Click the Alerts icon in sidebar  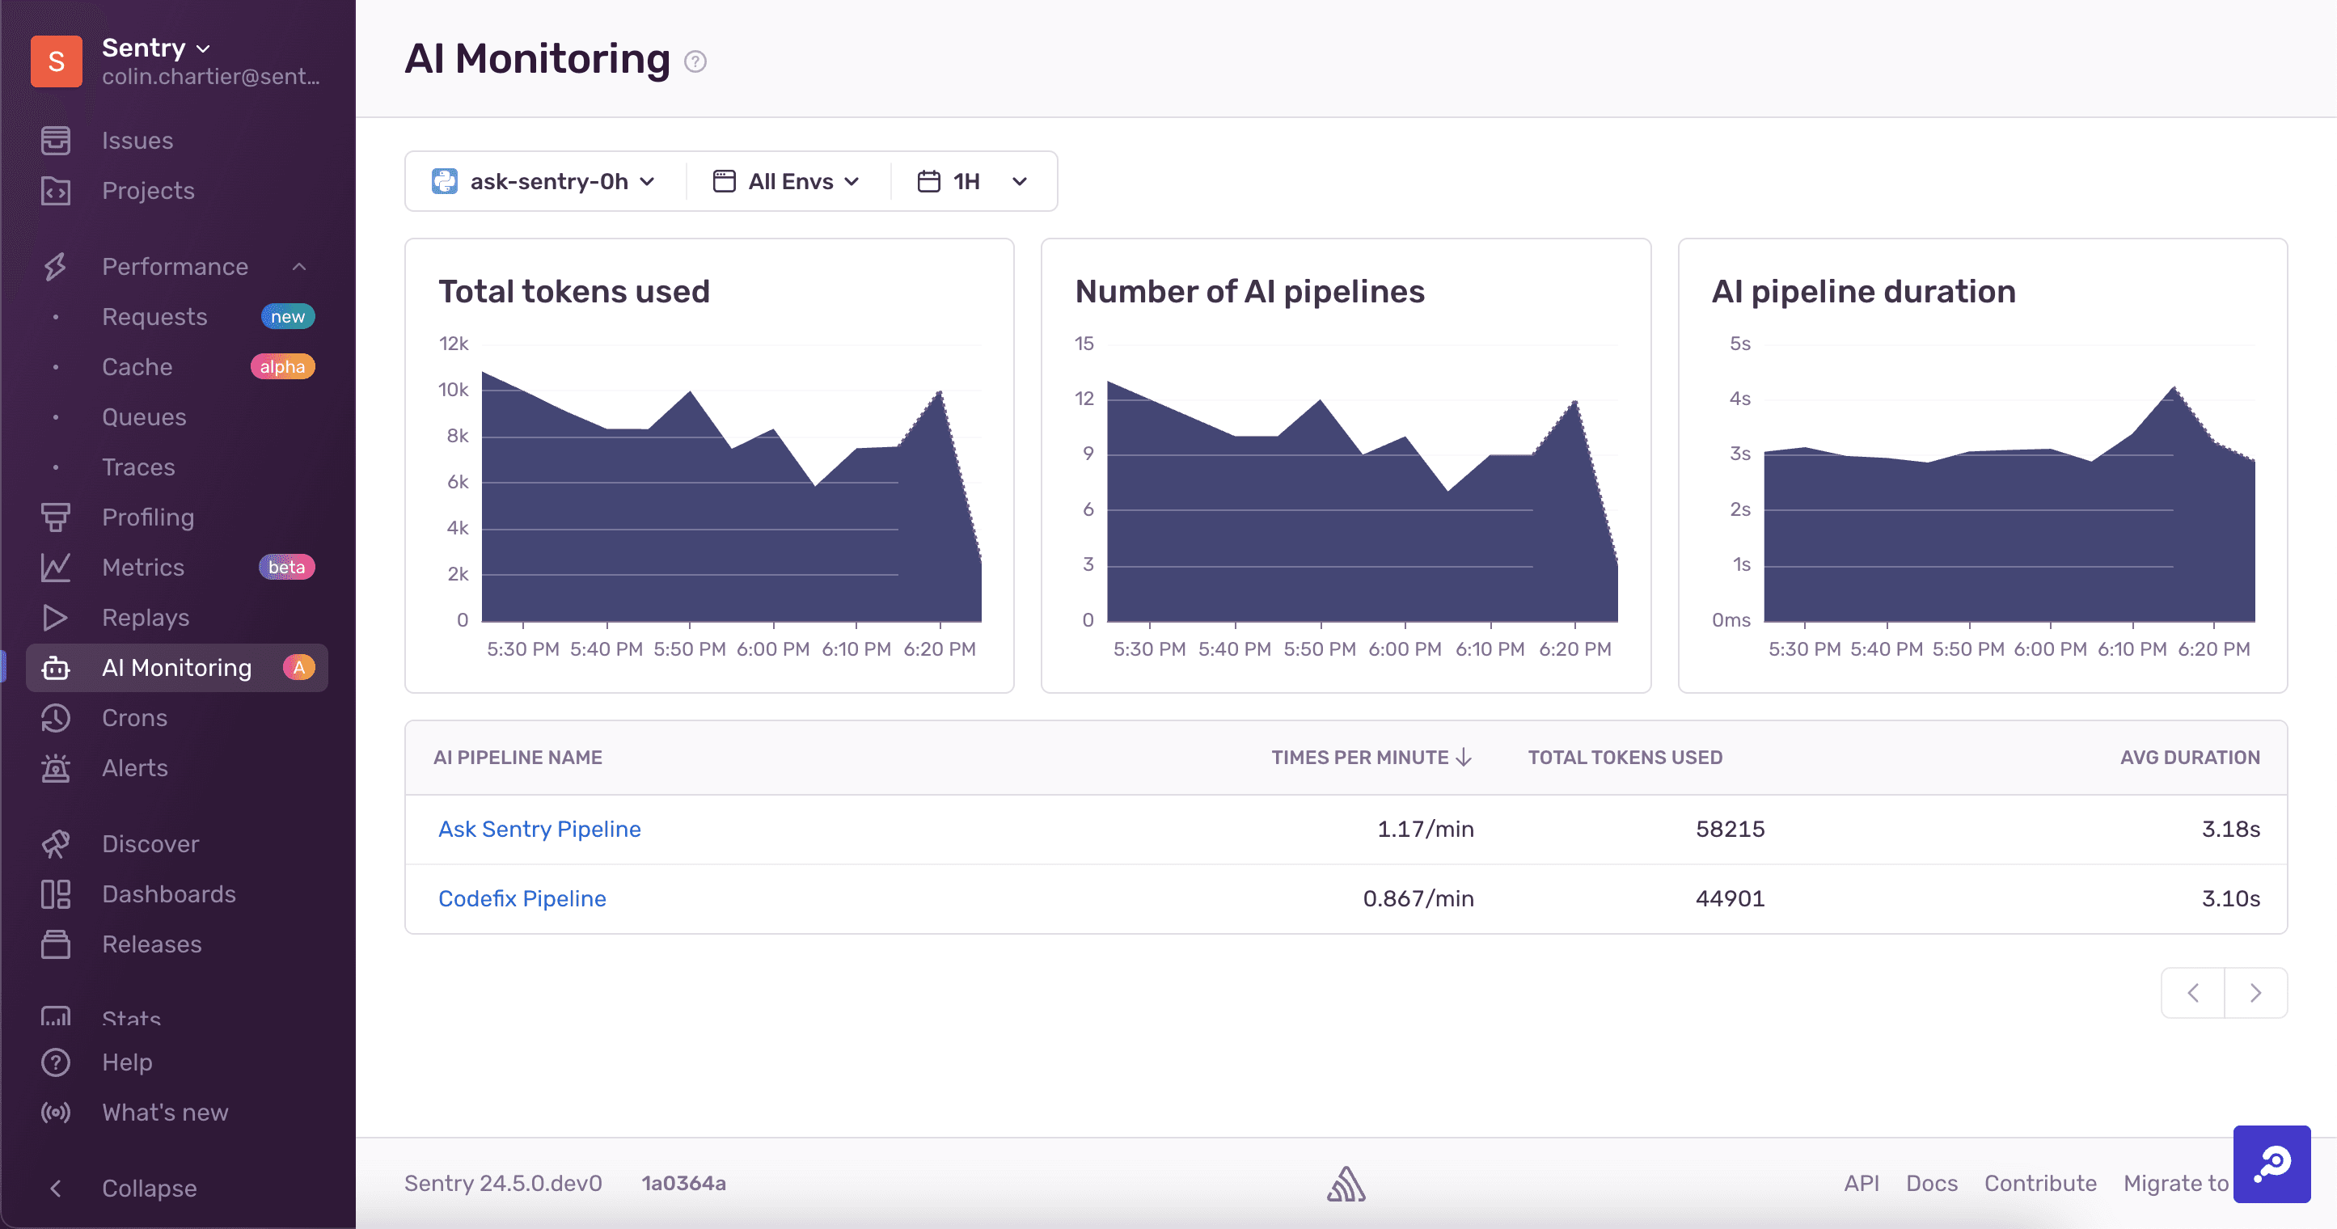57,768
